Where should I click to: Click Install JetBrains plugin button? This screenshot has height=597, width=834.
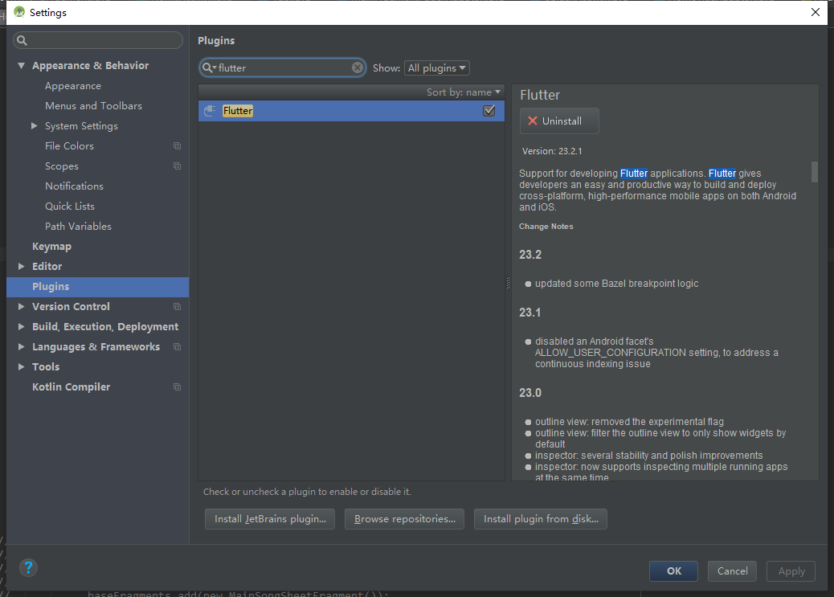pyautogui.click(x=270, y=519)
